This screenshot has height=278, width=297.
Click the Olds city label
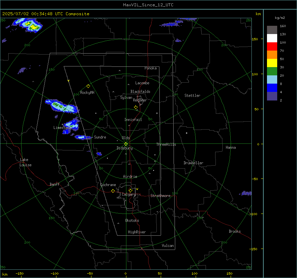pyautogui.click(x=126, y=138)
